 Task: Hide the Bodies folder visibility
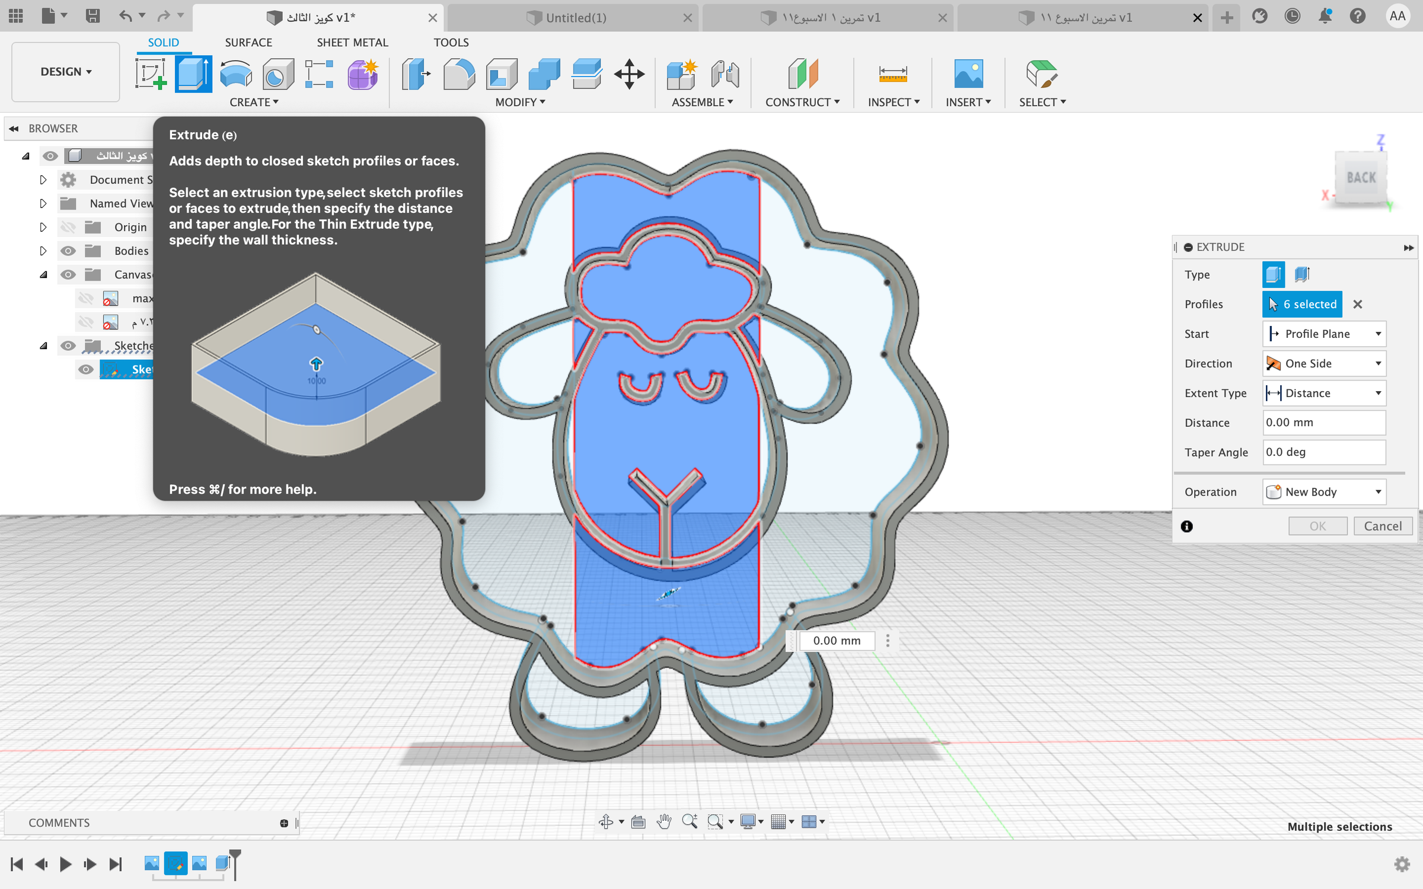click(68, 251)
